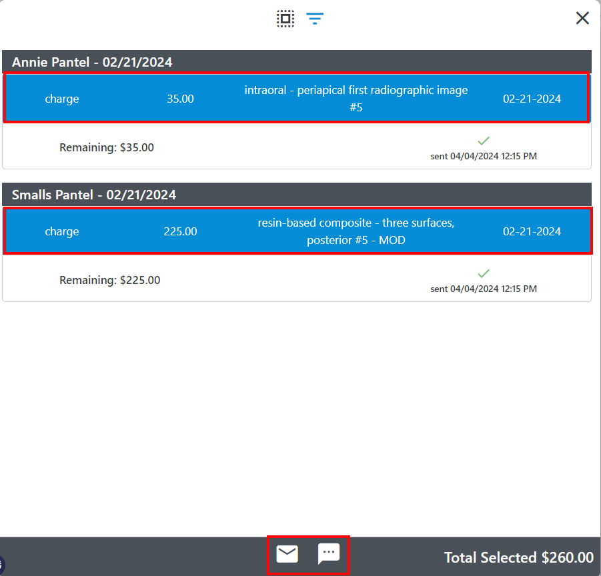Deselect the resin-based composite three surfaces charge

(356, 231)
